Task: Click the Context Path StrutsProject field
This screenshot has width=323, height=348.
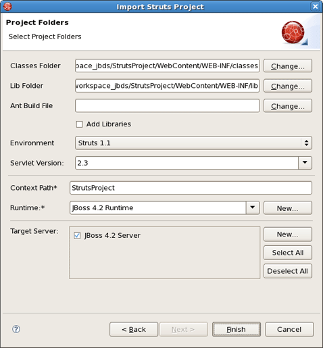Action: (191, 188)
